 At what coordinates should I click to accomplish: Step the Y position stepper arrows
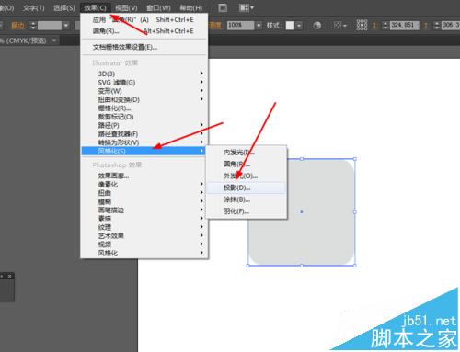pyautogui.click(x=437, y=26)
